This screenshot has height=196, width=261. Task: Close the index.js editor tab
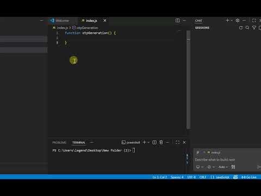point(105,21)
